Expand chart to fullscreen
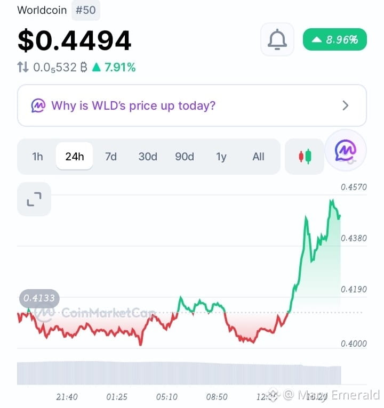Image resolution: width=384 pixels, height=408 pixels. pyautogui.click(x=34, y=199)
